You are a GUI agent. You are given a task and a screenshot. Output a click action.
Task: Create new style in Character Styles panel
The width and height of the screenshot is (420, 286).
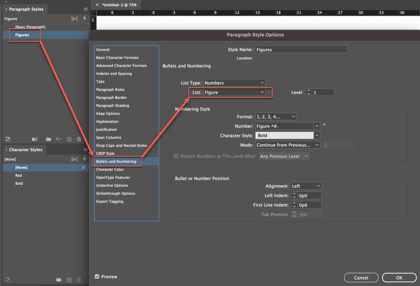tap(69, 279)
